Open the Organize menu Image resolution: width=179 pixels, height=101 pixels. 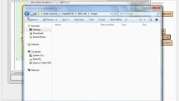tap(32, 20)
